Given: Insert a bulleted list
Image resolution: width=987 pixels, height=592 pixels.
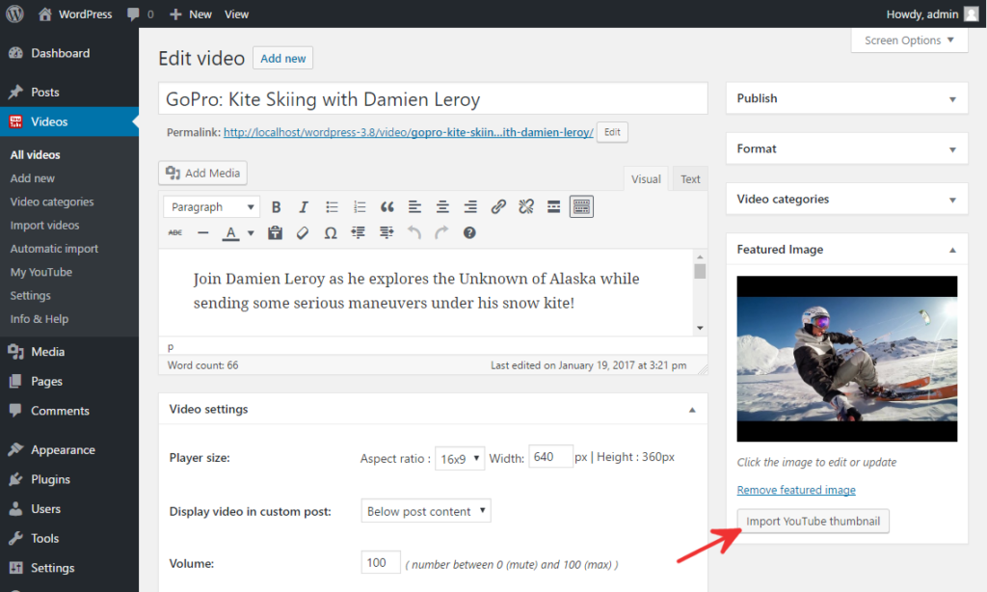Looking at the screenshot, I should coord(331,206).
